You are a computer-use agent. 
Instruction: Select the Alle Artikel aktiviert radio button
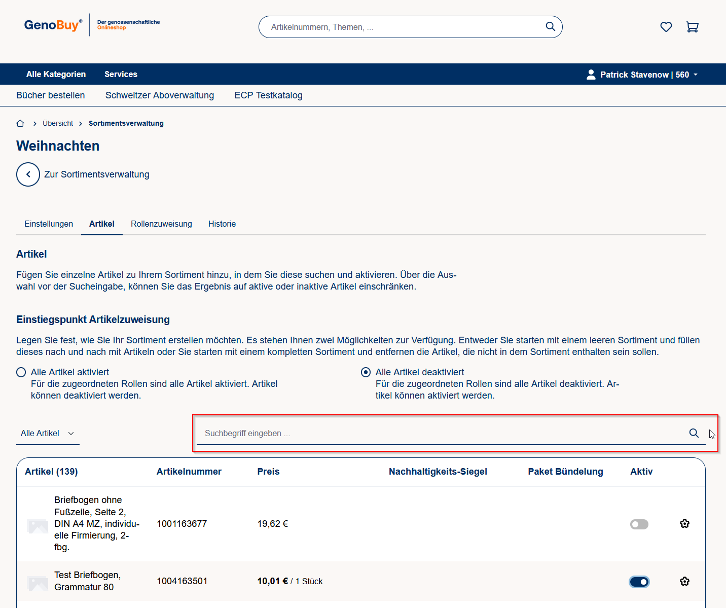click(21, 372)
